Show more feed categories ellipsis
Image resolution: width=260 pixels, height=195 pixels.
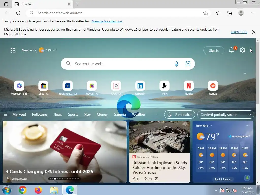156,115
